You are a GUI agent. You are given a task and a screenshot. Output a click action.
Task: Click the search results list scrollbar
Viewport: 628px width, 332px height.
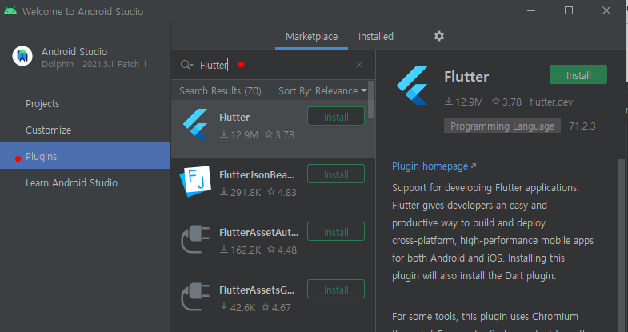[371, 99]
